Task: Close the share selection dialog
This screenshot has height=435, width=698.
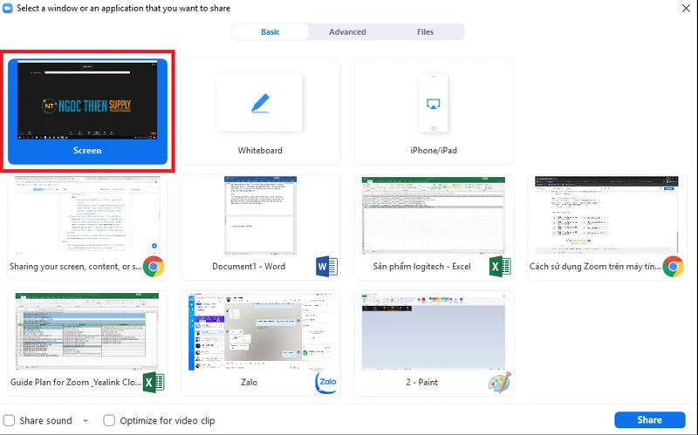Action: [x=686, y=8]
